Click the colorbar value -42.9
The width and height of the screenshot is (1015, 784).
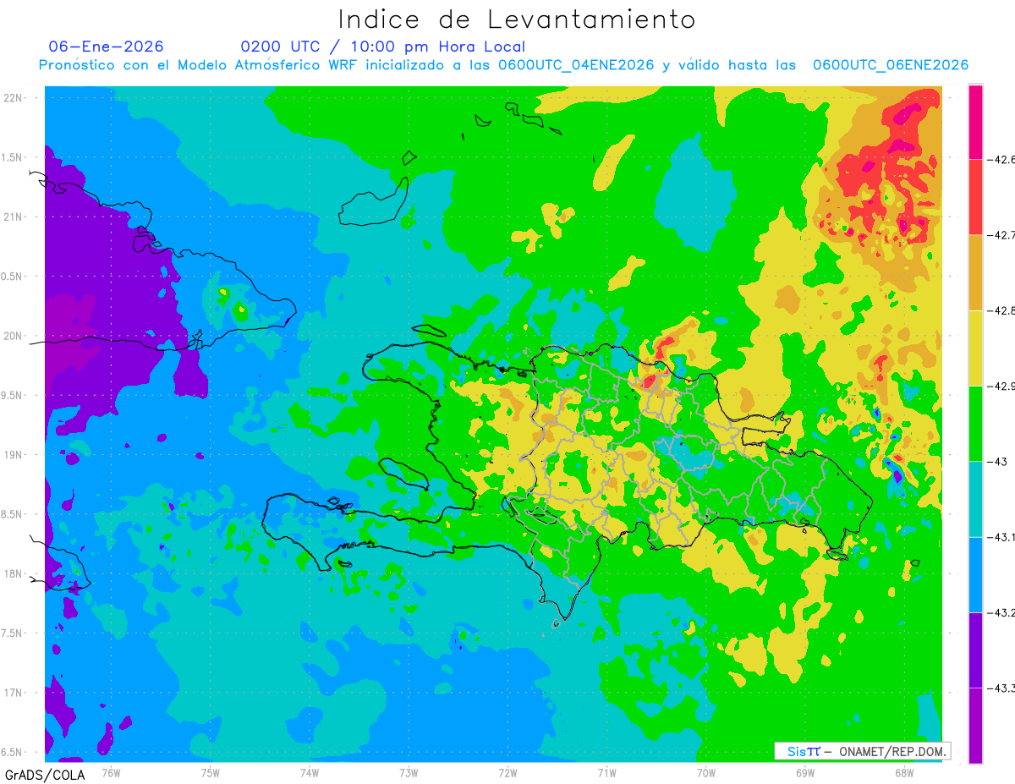pos(1002,386)
